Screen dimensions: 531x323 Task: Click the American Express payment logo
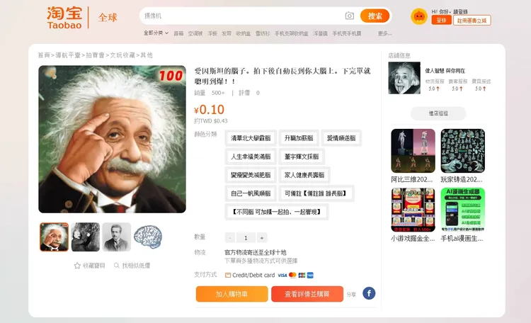(310, 276)
